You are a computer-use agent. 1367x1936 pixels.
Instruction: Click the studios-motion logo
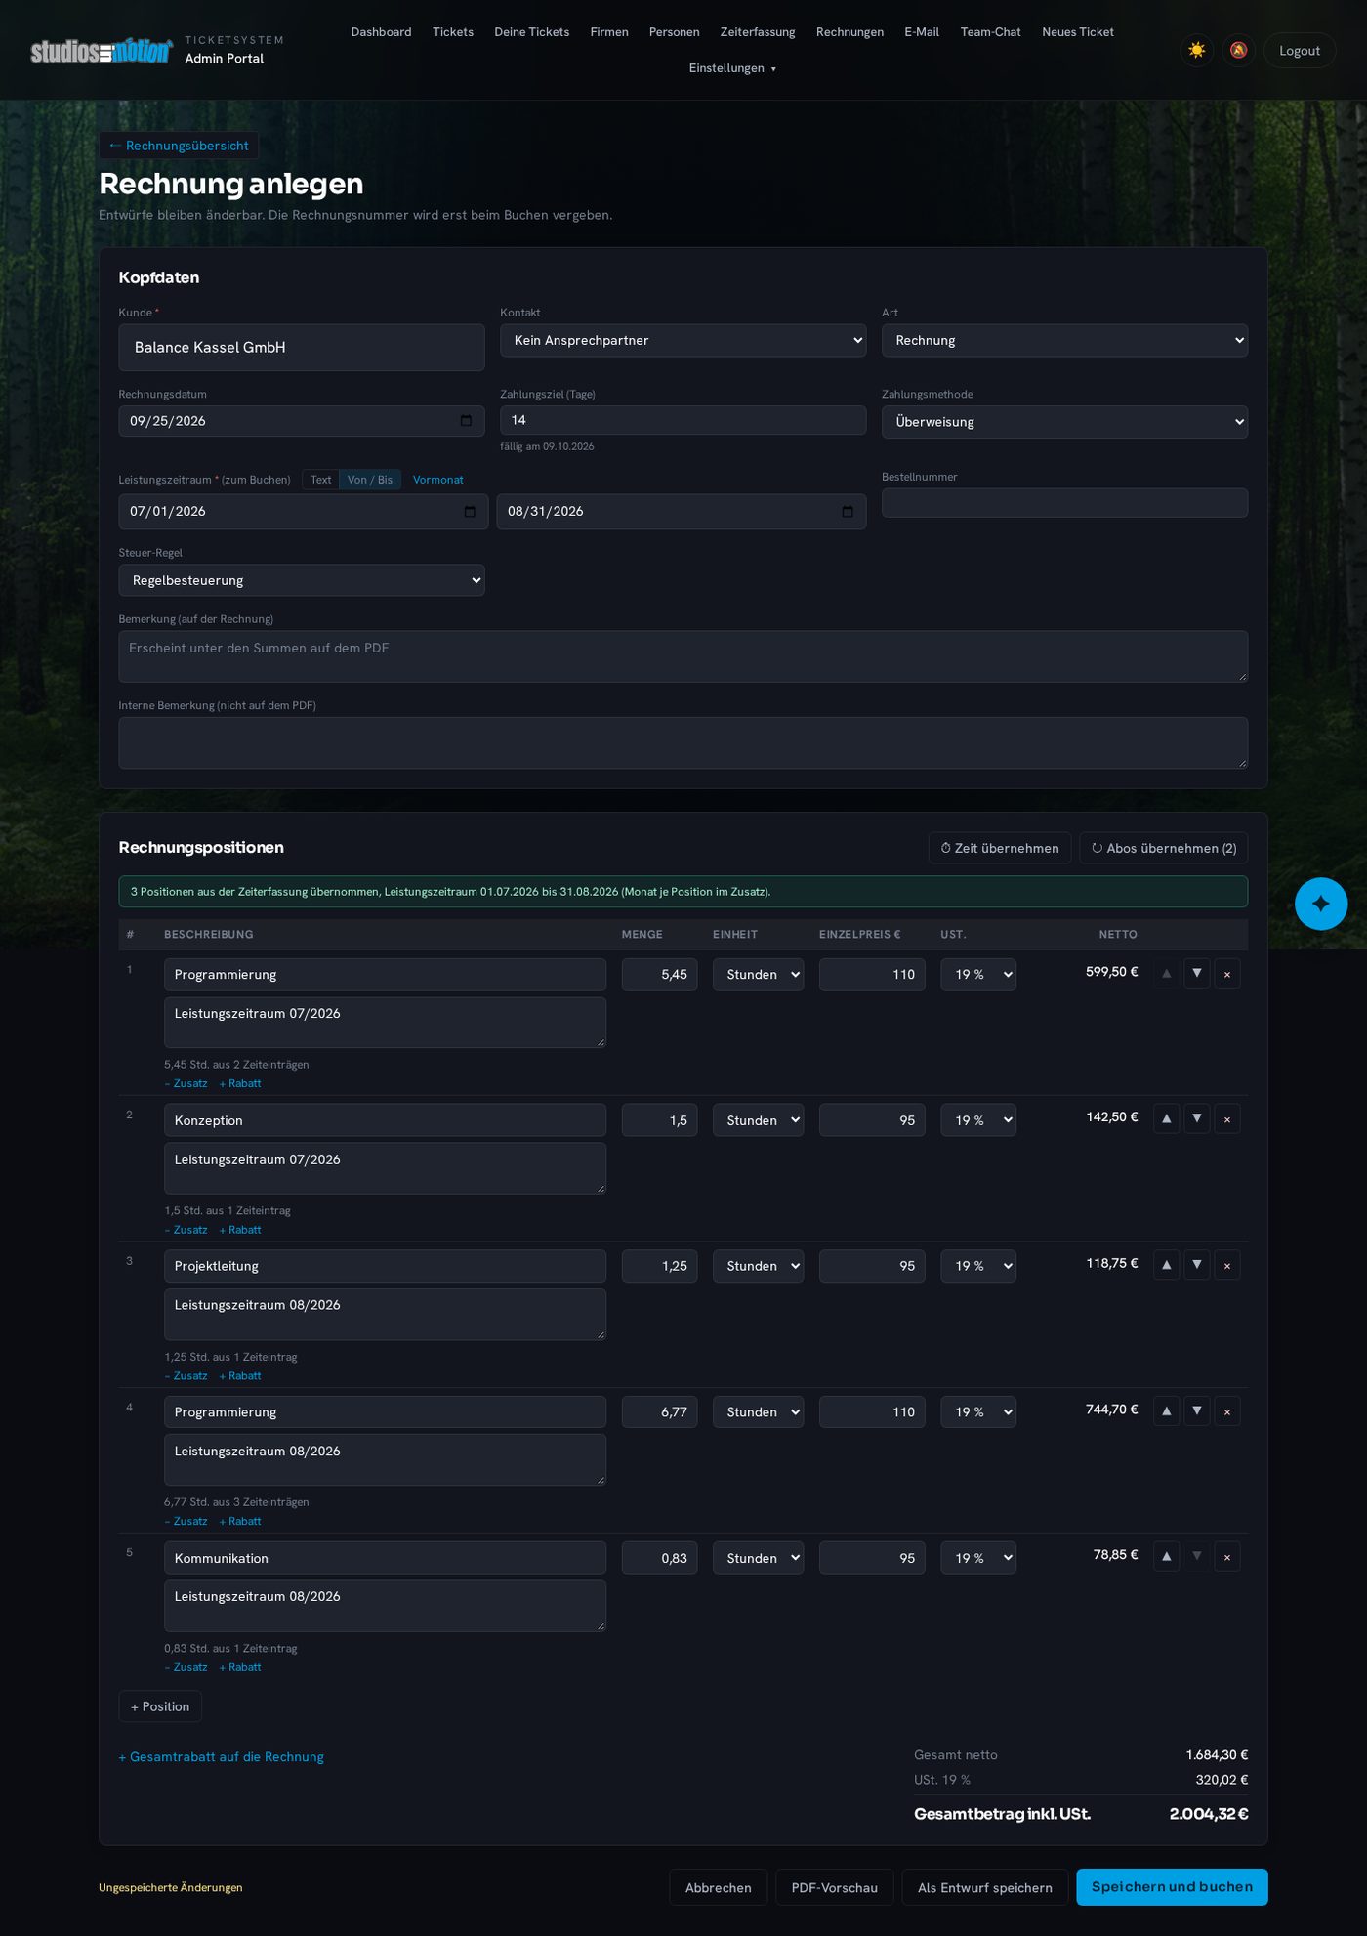click(102, 51)
